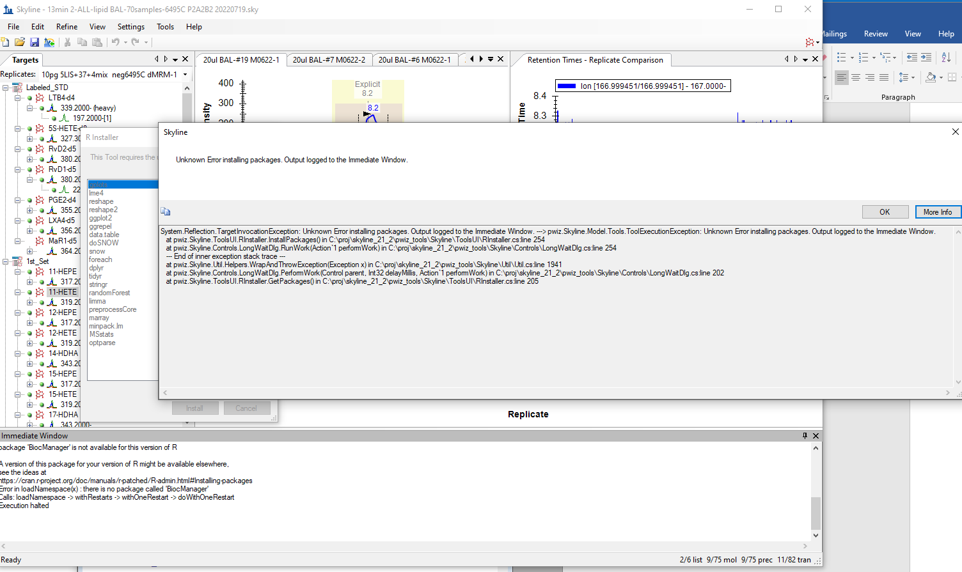
Task: Toggle the bullet list button in Word
Action: coord(842,58)
